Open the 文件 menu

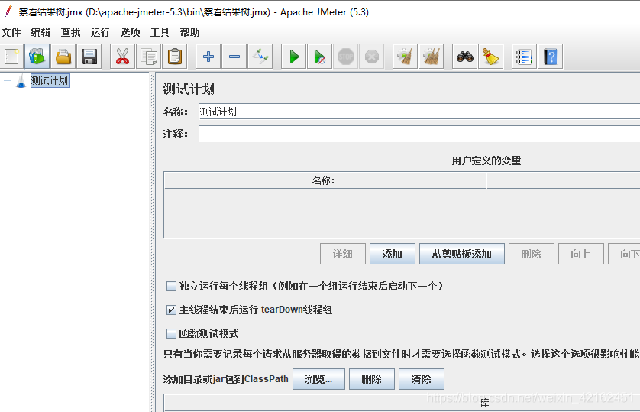click(11, 32)
